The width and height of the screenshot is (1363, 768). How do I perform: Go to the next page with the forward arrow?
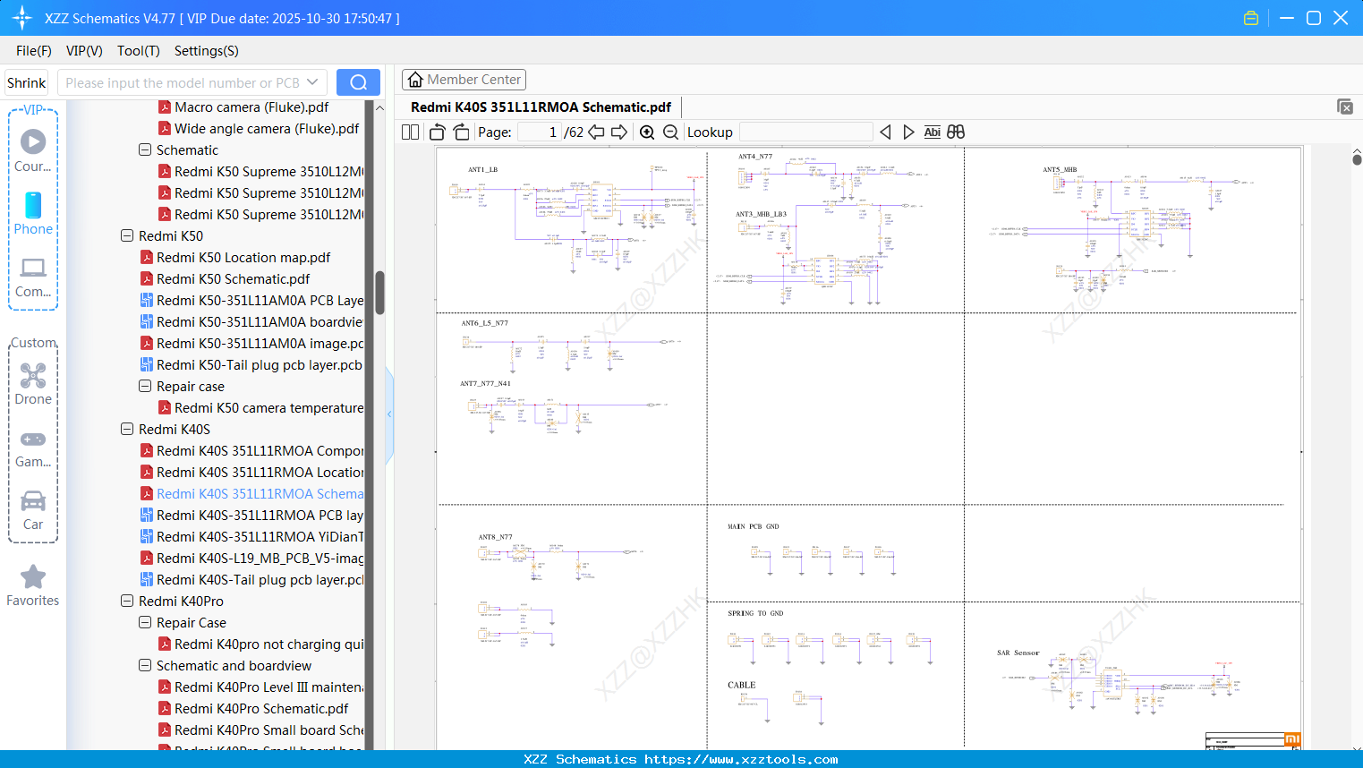click(x=618, y=132)
